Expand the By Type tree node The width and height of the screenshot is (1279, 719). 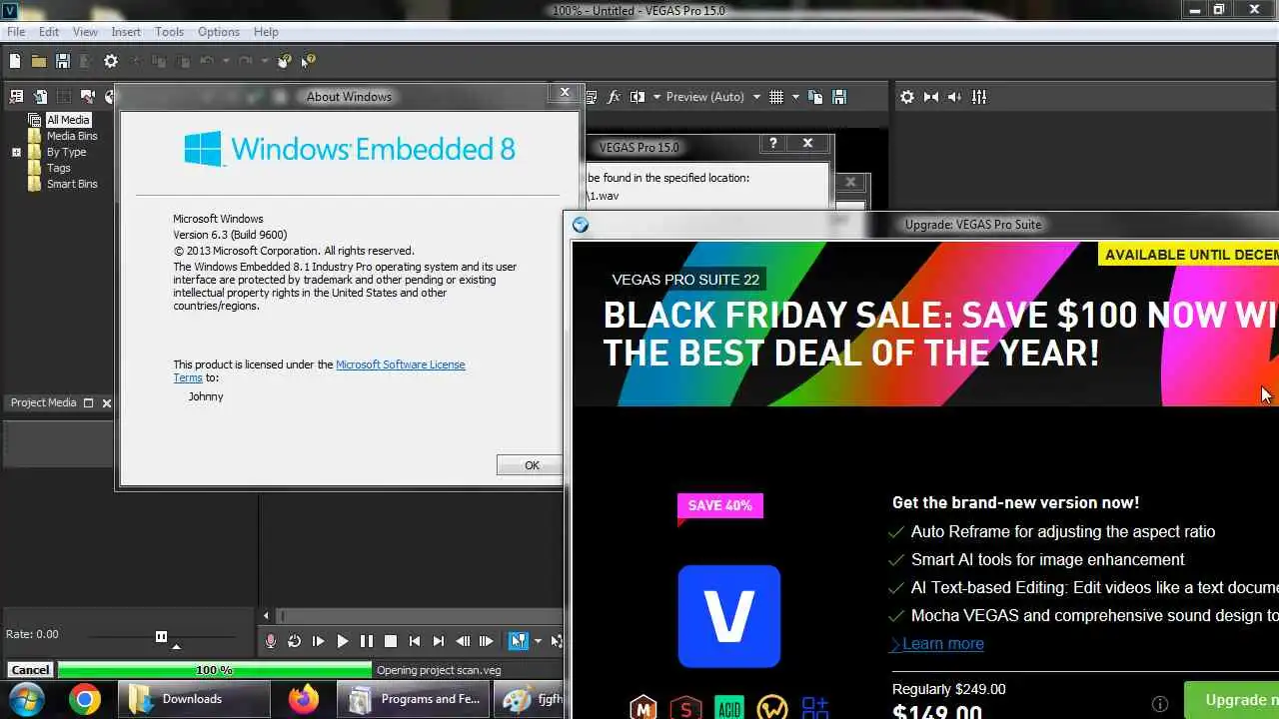[16, 152]
